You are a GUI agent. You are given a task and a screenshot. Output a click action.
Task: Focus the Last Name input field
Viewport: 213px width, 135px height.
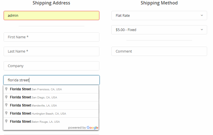click(x=51, y=51)
